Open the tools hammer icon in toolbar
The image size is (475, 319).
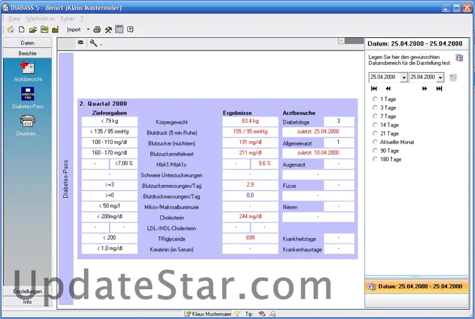coord(108,30)
